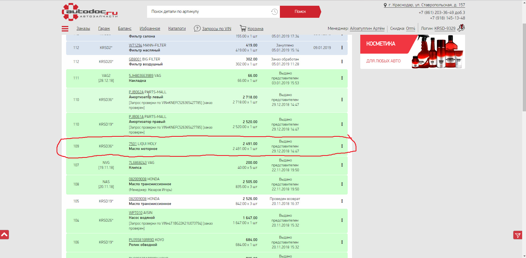Viewport: 526px width, 258px height.
Task: Click the shopping cart icon
Action: coord(243,28)
